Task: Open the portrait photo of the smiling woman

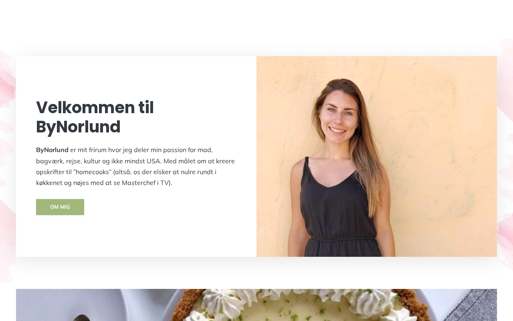Action: (x=377, y=156)
